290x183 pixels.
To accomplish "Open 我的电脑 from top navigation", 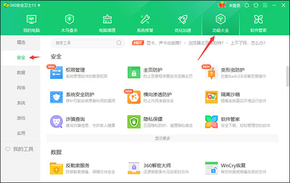I will coord(31,23).
